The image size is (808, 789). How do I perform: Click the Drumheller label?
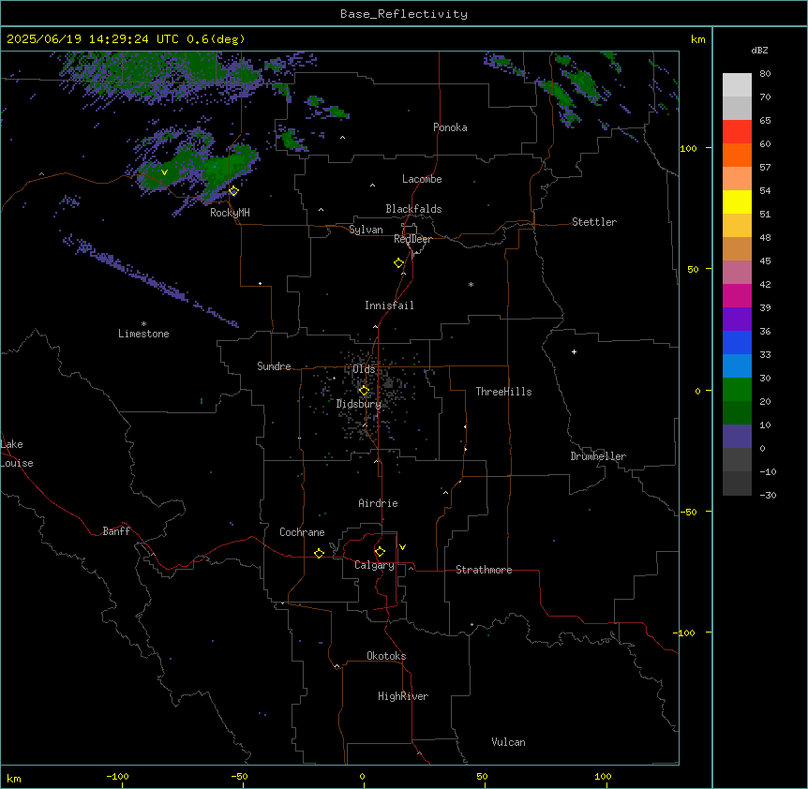(x=598, y=456)
